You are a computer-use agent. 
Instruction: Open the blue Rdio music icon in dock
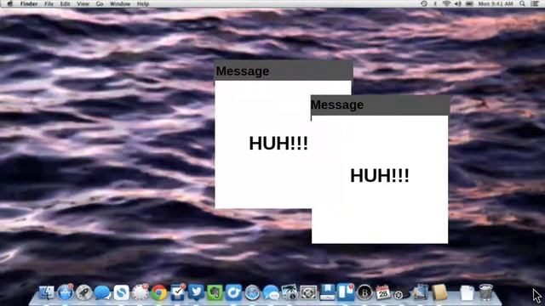click(x=233, y=292)
